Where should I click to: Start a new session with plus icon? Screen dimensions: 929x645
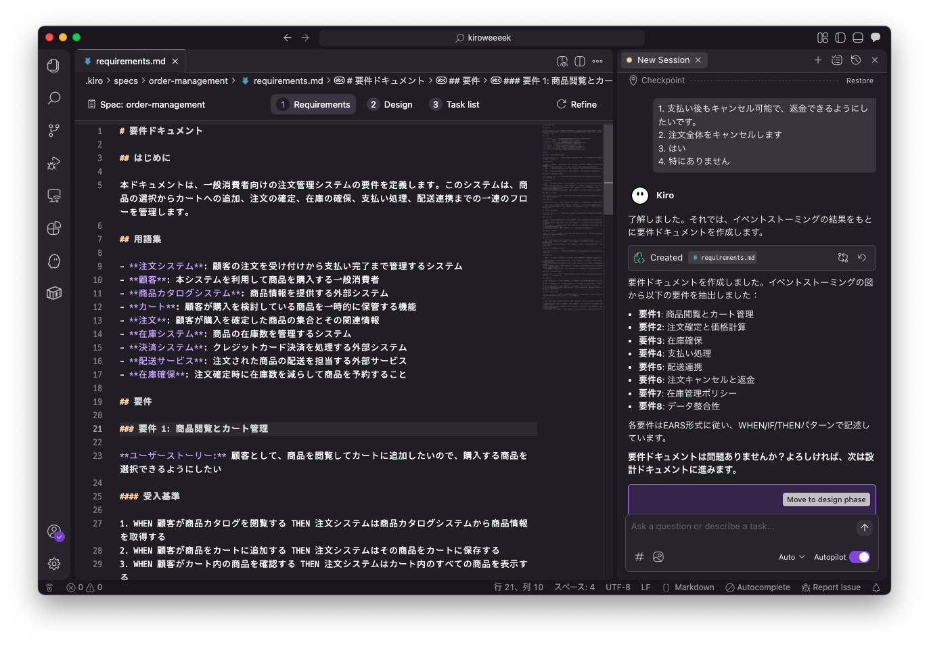click(x=817, y=60)
